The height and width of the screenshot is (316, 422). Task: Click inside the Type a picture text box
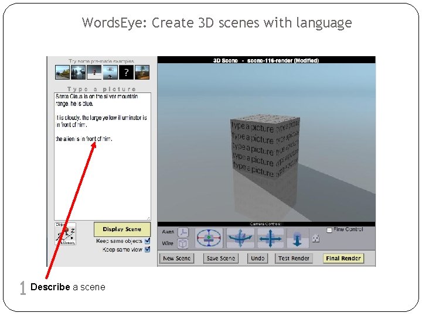103,156
